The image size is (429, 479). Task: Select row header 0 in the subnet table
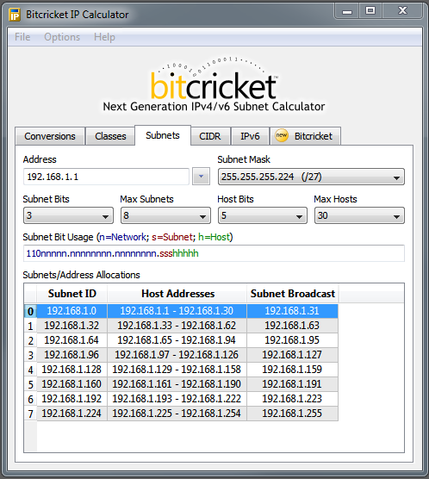(x=30, y=311)
